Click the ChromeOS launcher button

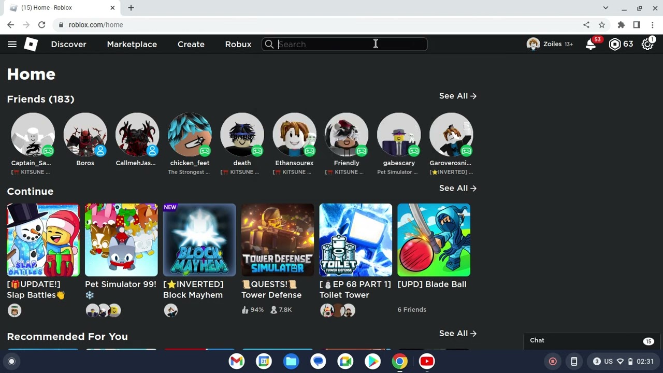[x=11, y=362]
